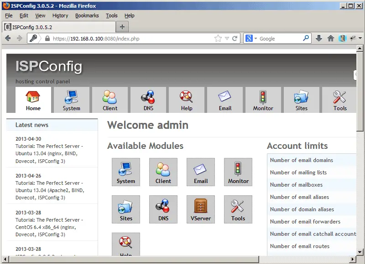The image size is (365, 264).
Task: Open the Edit menu
Action: coord(24,15)
